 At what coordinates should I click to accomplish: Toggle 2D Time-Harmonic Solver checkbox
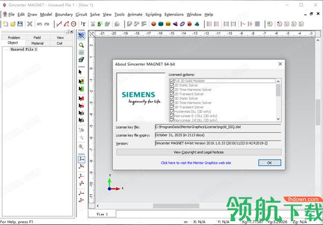[172, 90]
